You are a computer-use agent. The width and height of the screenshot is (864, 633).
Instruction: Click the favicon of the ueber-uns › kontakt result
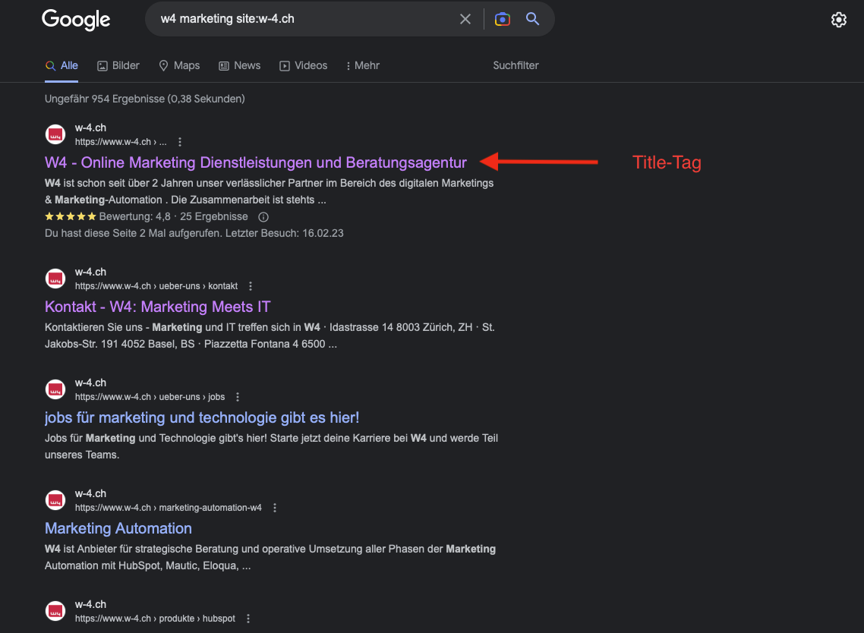coord(55,279)
